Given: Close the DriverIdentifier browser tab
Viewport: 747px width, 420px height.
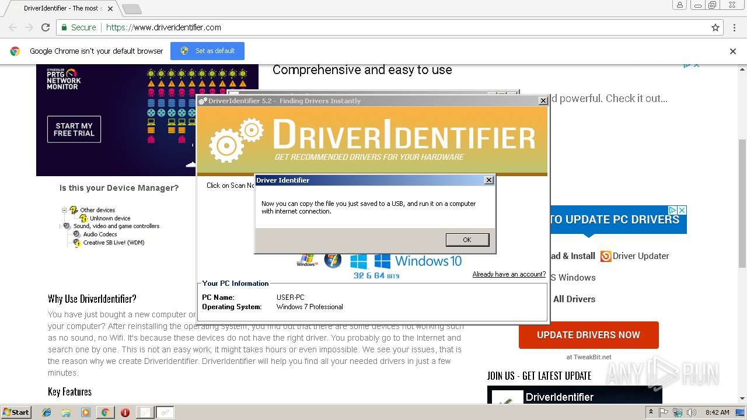Looking at the screenshot, I should click(x=110, y=9).
